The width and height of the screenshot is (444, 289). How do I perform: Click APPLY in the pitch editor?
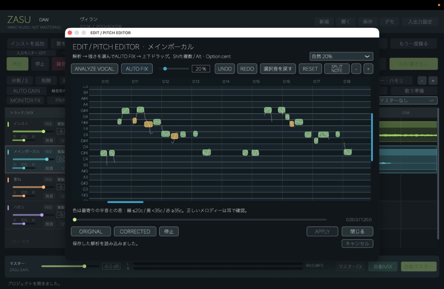coord(322,231)
